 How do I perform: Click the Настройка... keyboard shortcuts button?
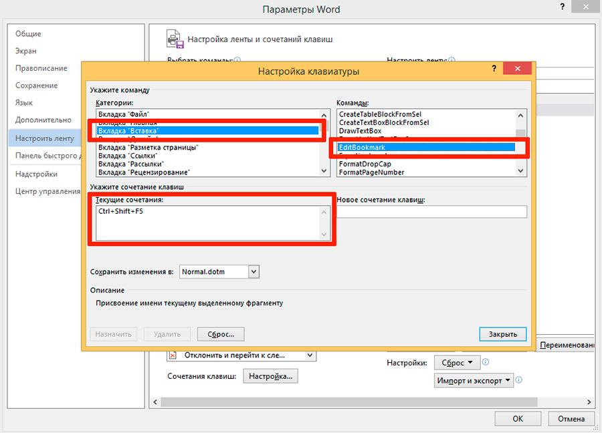270,376
